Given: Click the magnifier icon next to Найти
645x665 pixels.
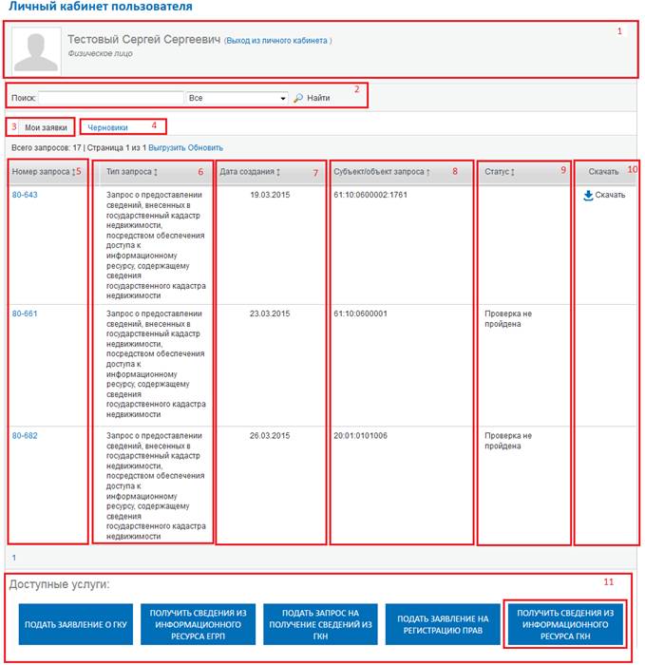Looking at the screenshot, I should tap(297, 98).
